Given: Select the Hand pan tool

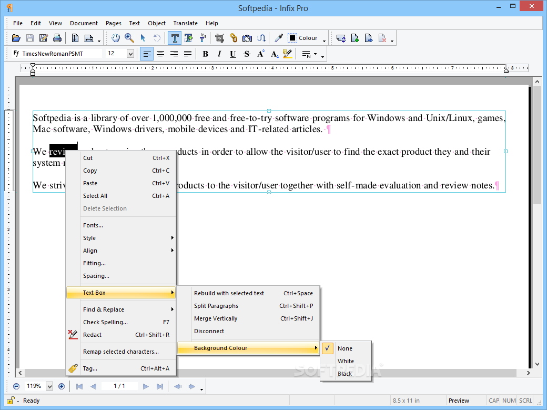Looking at the screenshot, I should point(116,38).
